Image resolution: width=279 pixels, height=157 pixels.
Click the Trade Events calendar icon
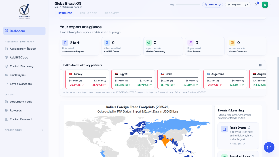point(224,129)
